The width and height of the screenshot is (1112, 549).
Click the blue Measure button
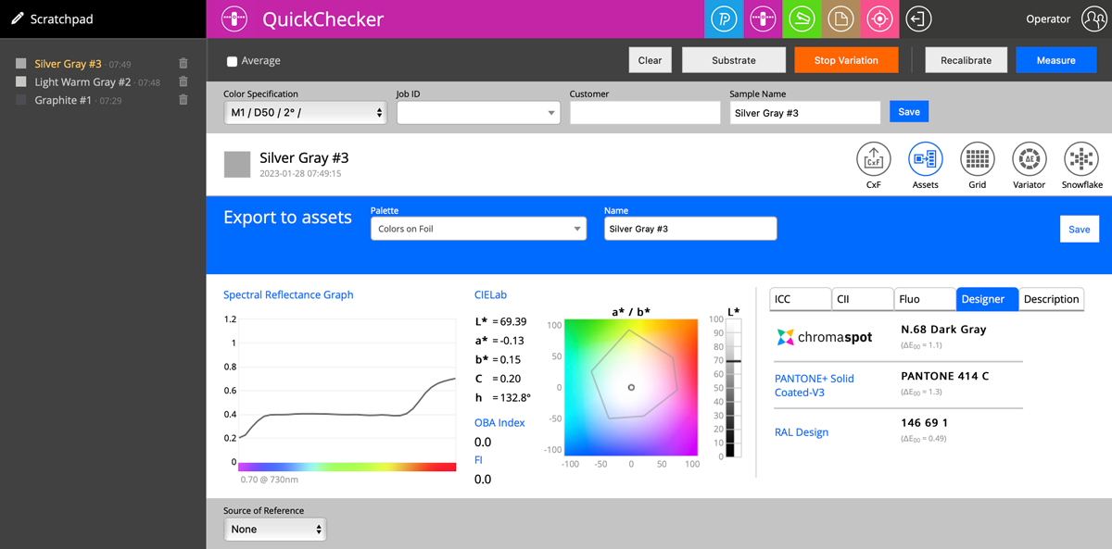click(x=1055, y=60)
